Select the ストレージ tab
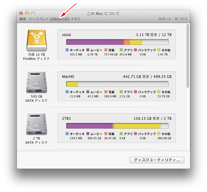Screen dimensions: 207x192 (x=60, y=19)
